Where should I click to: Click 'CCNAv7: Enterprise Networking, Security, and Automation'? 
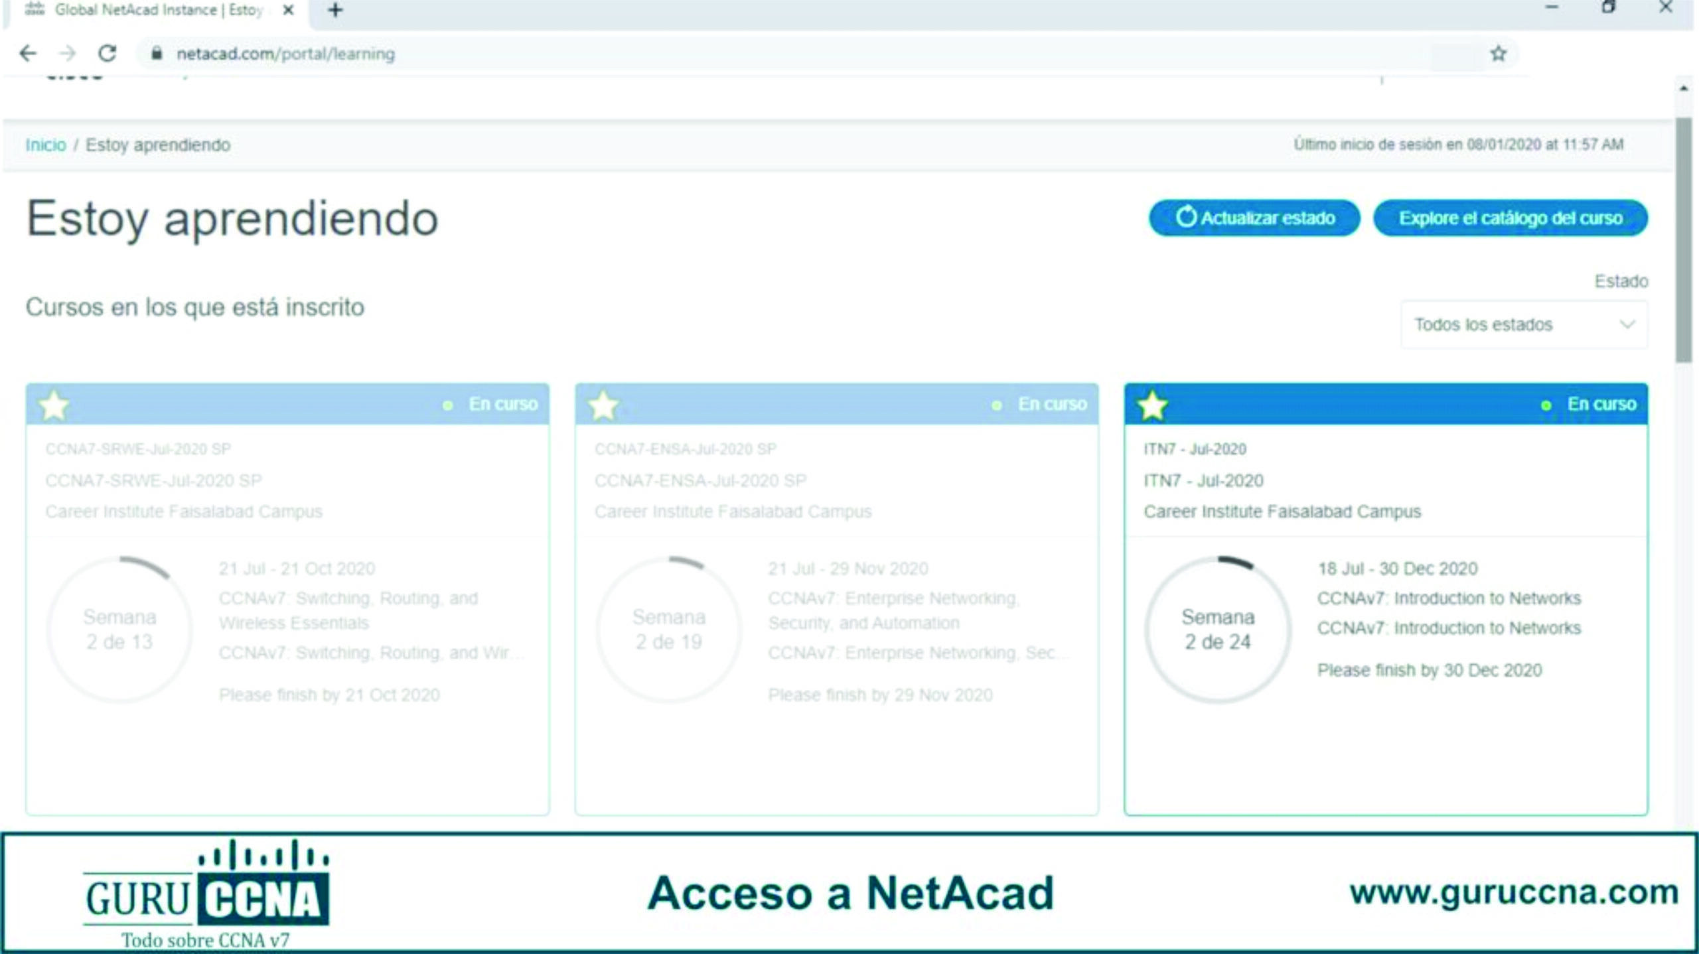tap(893, 610)
